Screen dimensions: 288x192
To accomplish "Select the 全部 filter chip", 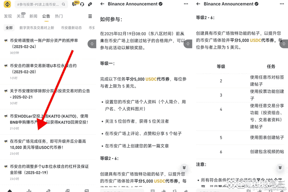I will coord(9,28).
